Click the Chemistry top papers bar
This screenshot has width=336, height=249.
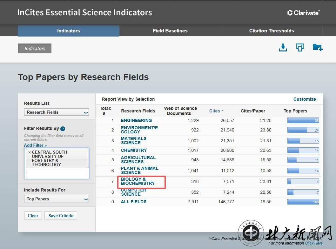click(x=303, y=151)
